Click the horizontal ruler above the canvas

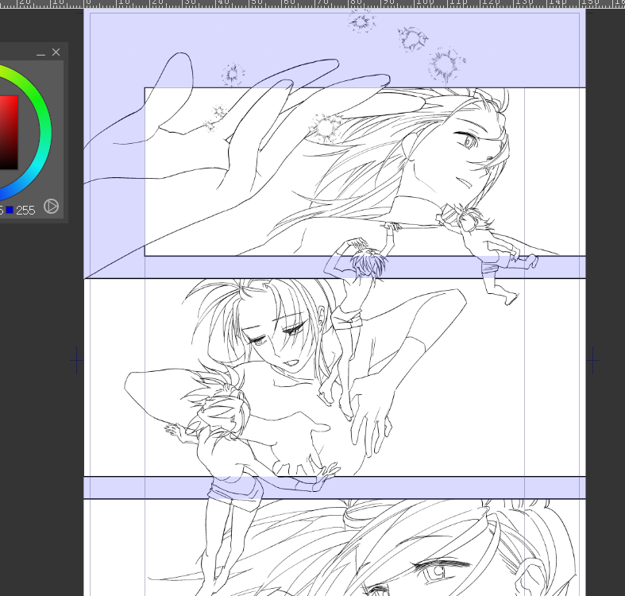coord(313,4)
